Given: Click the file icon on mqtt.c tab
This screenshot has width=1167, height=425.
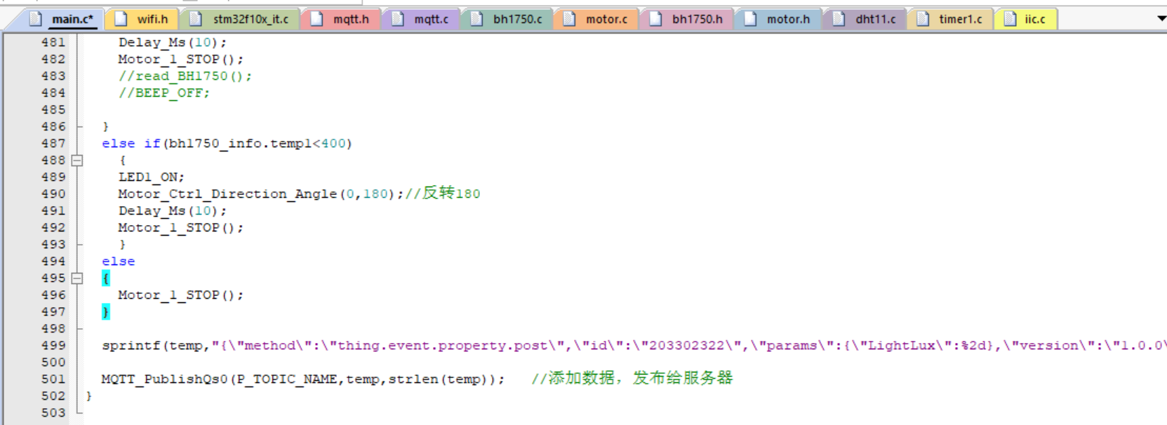Looking at the screenshot, I should pyautogui.click(x=398, y=19).
